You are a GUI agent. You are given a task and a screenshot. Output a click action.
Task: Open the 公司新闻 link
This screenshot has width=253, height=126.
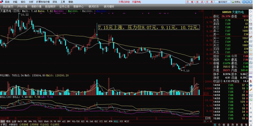[23, 124]
